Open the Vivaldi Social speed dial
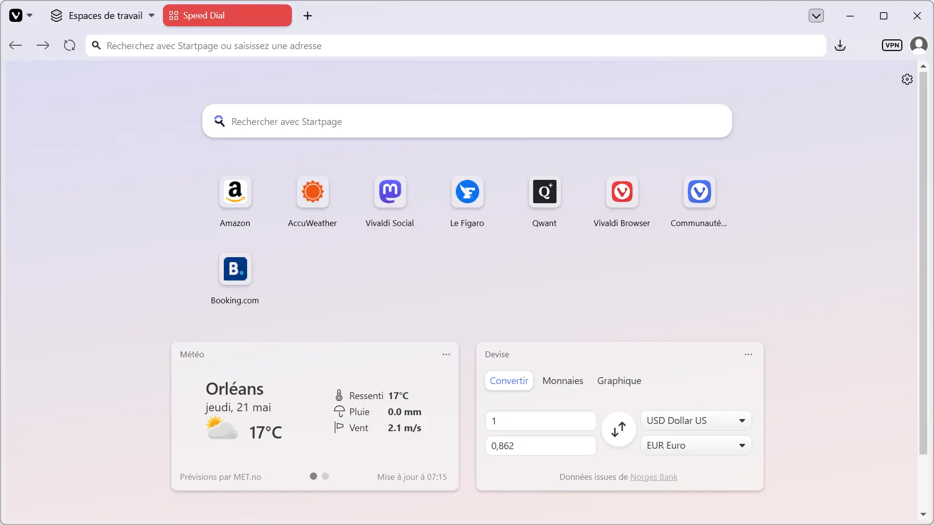The width and height of the screenshot is (934, 525). (390, 192)
